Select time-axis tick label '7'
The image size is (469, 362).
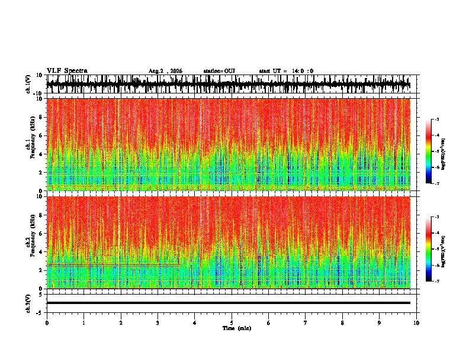coord(306,323)
